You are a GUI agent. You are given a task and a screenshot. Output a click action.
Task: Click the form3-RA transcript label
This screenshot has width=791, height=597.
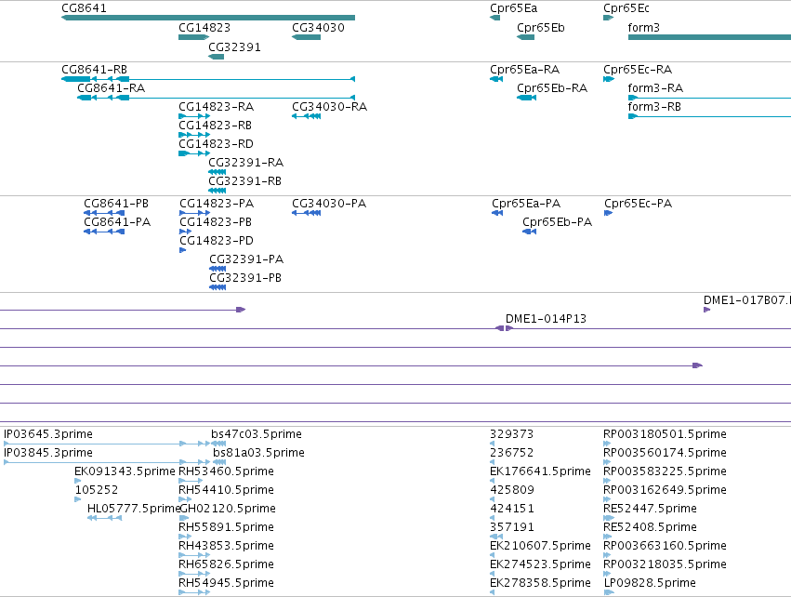655,88
